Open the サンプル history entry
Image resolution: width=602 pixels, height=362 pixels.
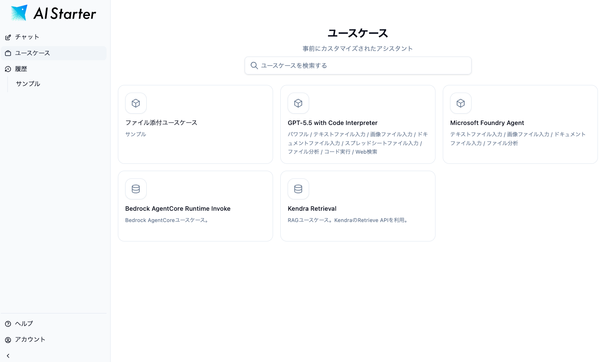click(x=28, y=84)
